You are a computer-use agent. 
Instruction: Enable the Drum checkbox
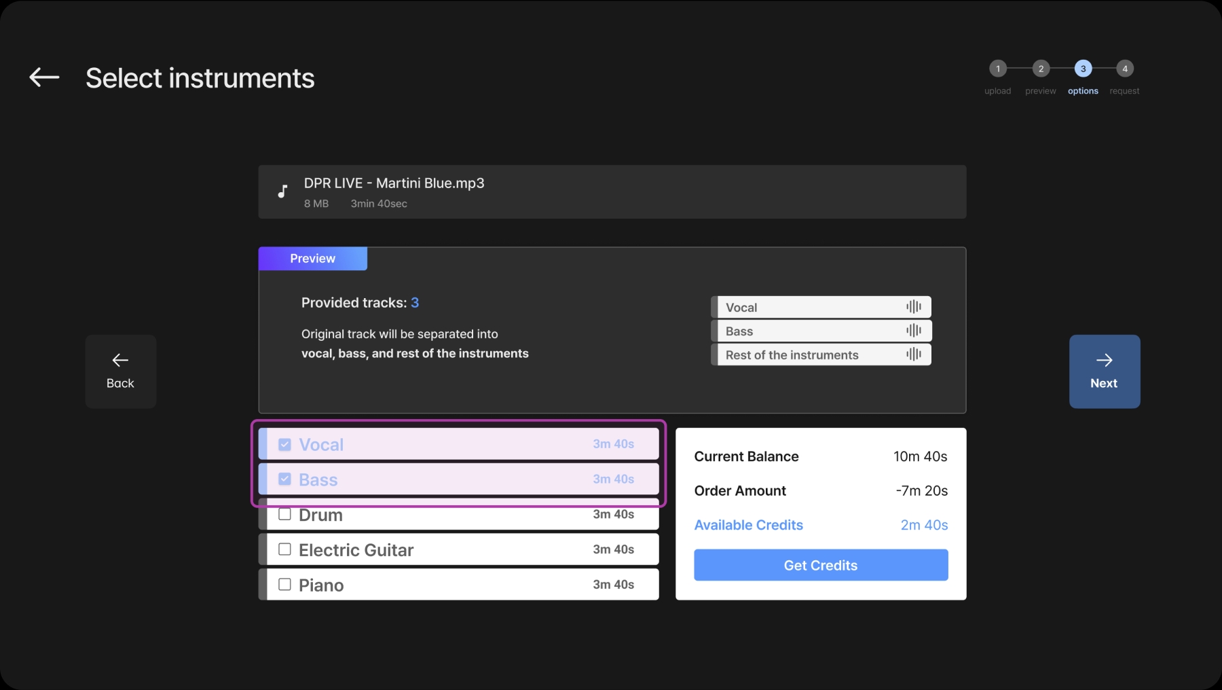285,514
